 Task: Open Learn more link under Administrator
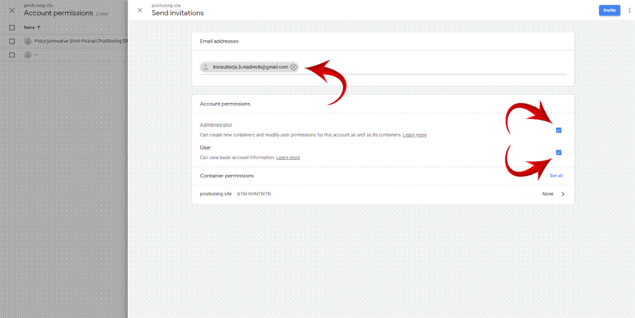click(415, 135)
